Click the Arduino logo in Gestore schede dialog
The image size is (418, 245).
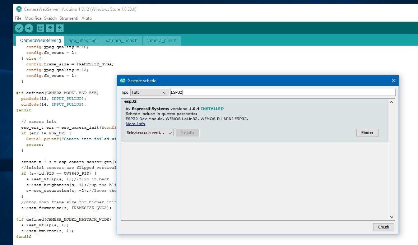pyautogui.click(x=122, y=80)
